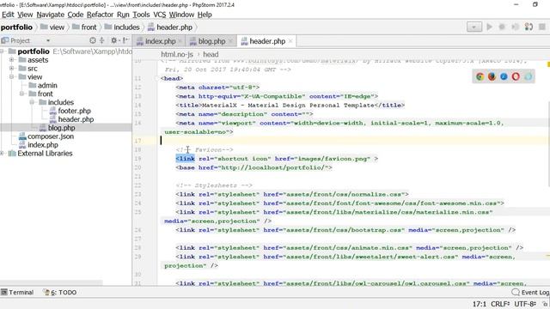Open the Tools menu
Viewport: 550px width, 309px height.
pyautogui.click(x=141, y=15)
